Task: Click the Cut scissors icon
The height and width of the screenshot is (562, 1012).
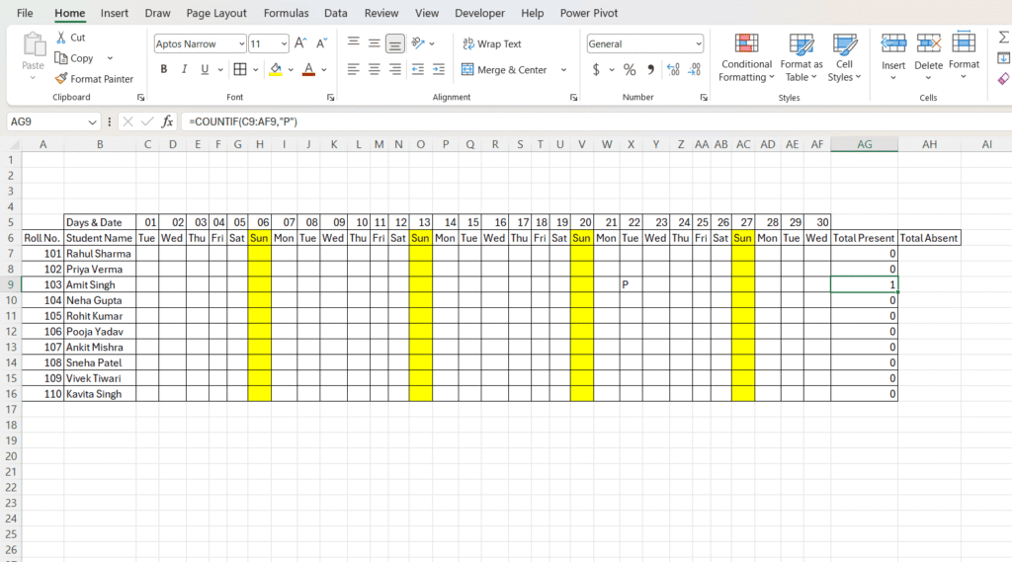Action: point(61,38)
